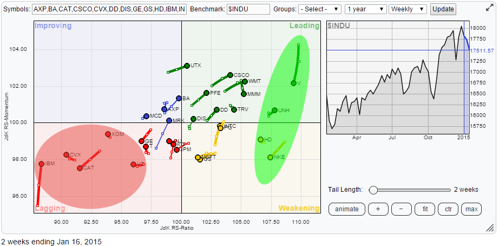Click the '2 weeks' tail length value
Screen dimensions: 499x246
click(x=466, y=190)
